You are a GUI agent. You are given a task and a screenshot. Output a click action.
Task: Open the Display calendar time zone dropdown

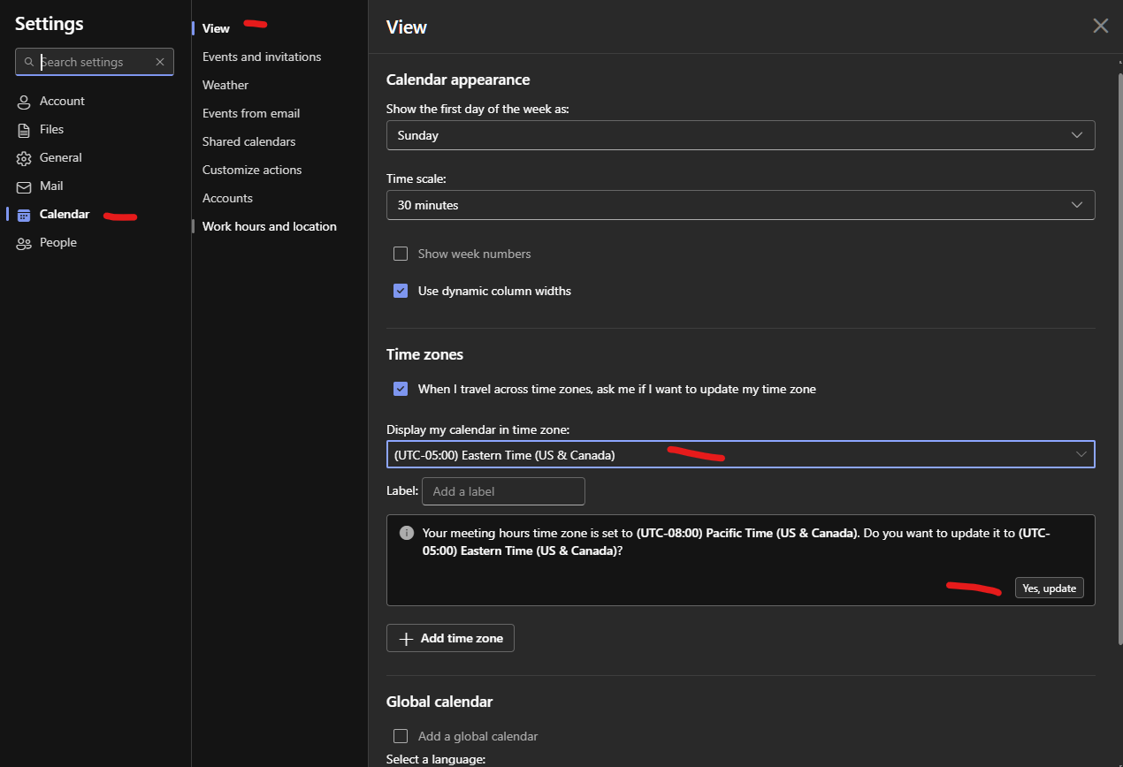click(740, 455)
